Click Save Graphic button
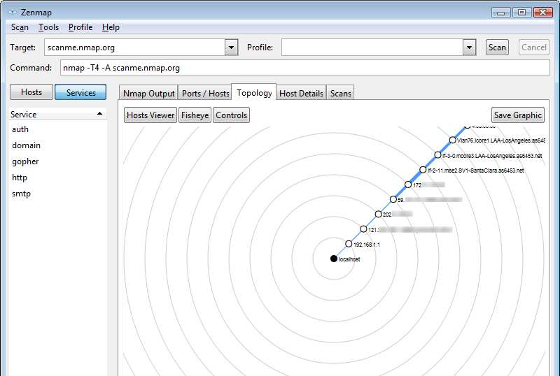560x376 pixels. [x=518, y=115]
